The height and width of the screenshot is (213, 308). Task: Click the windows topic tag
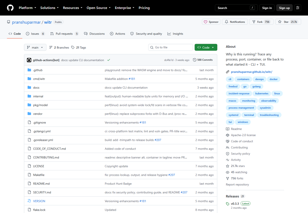[243, 122]
